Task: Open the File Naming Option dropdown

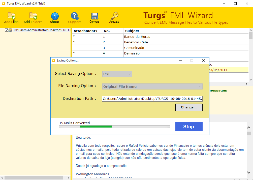Action: [x=152, y=86]
